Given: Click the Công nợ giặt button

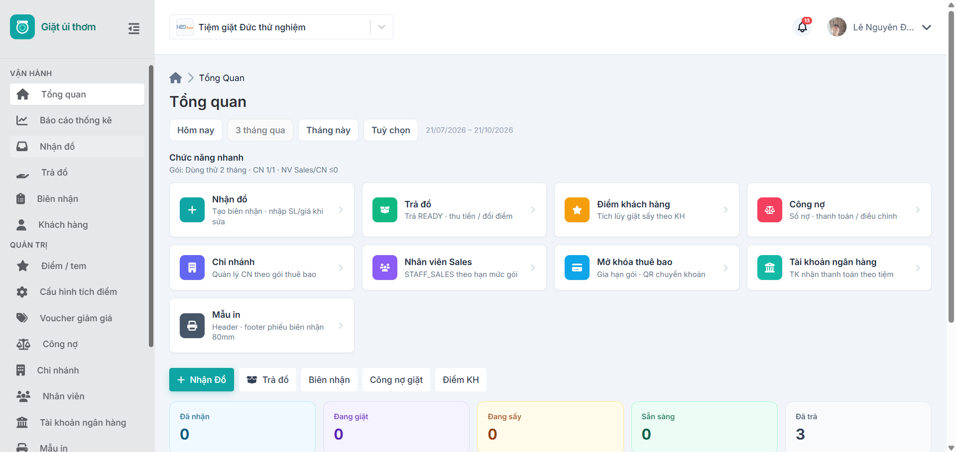Looking at the screenshot, I should tap(396, 380).
